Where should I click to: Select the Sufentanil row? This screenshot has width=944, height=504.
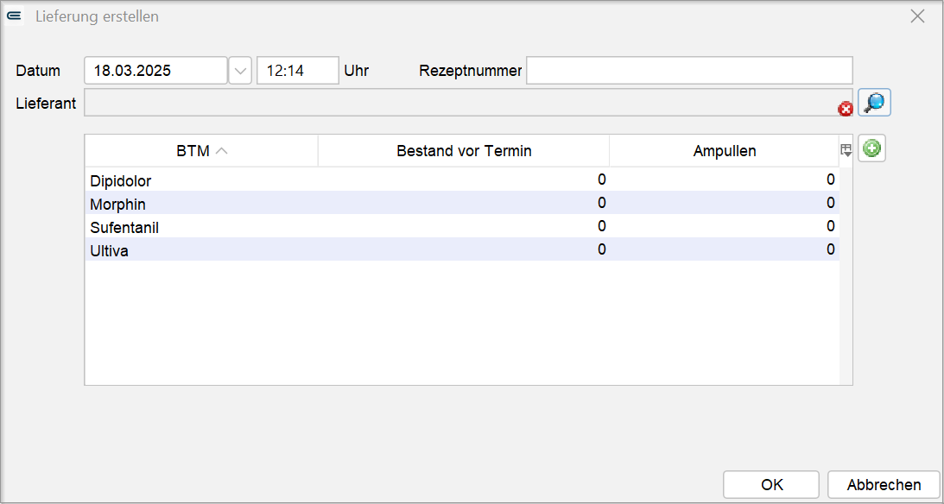tap(462, 226)
